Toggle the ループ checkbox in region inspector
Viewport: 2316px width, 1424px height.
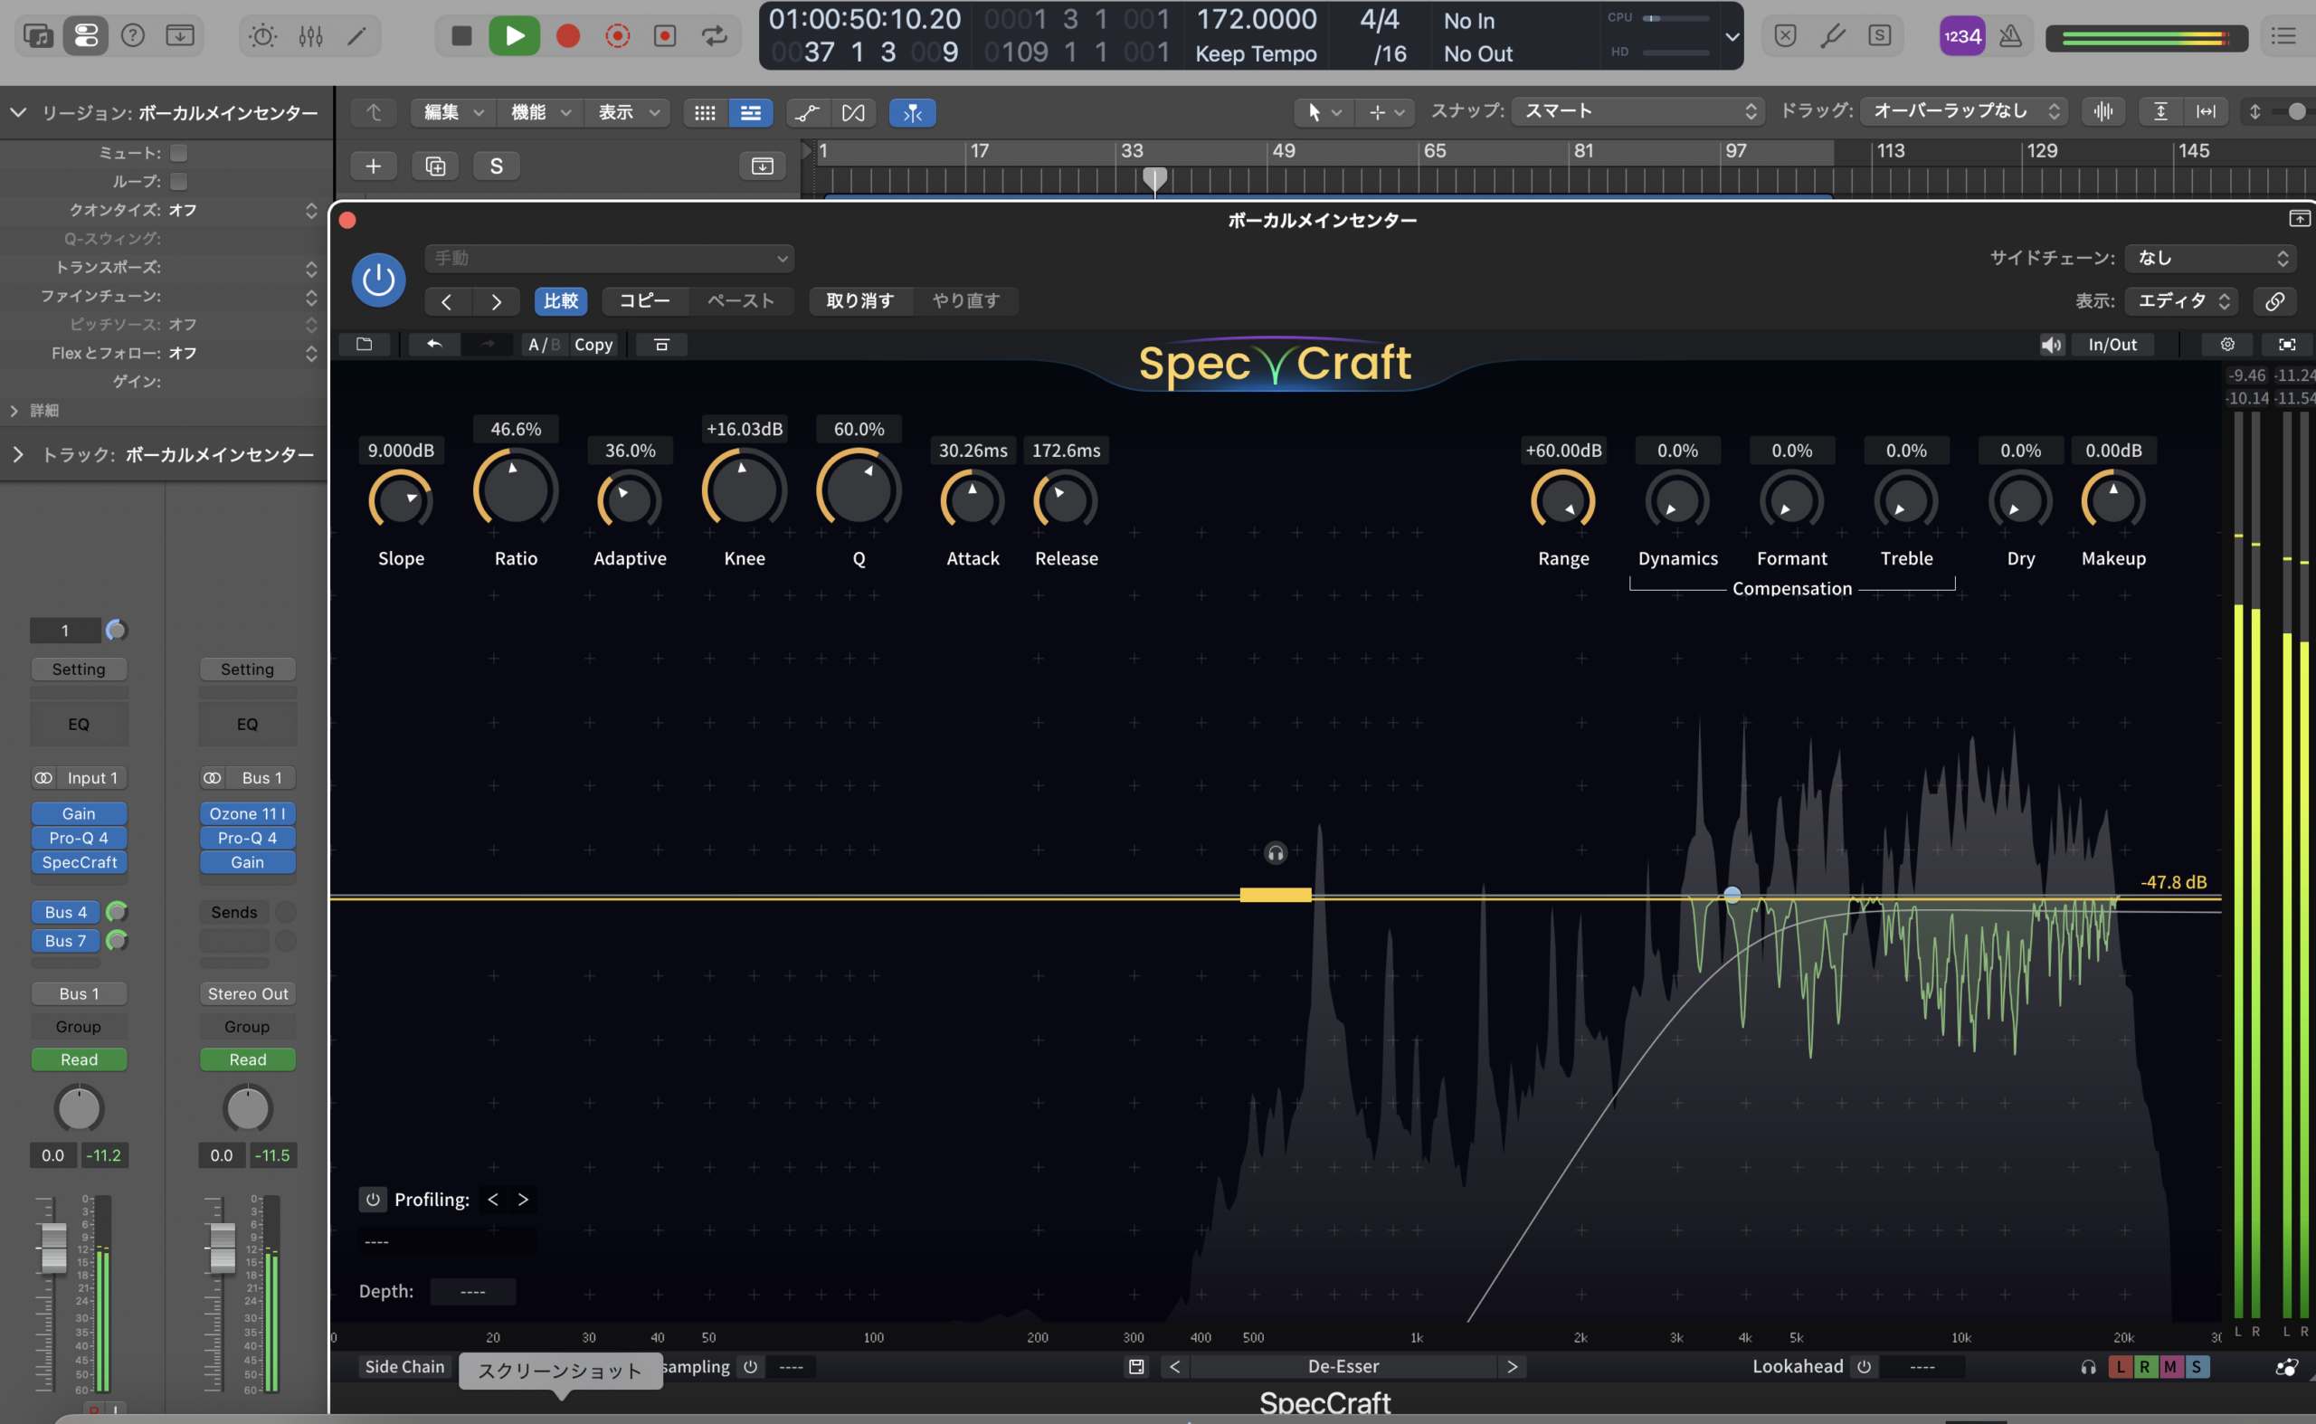[x=179, y=181]
